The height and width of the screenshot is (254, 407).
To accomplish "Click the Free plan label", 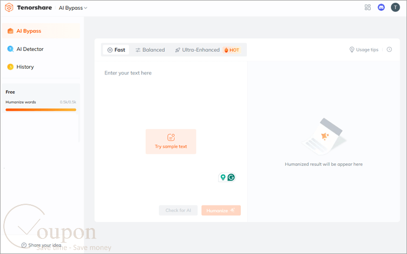I will (10, 92).
